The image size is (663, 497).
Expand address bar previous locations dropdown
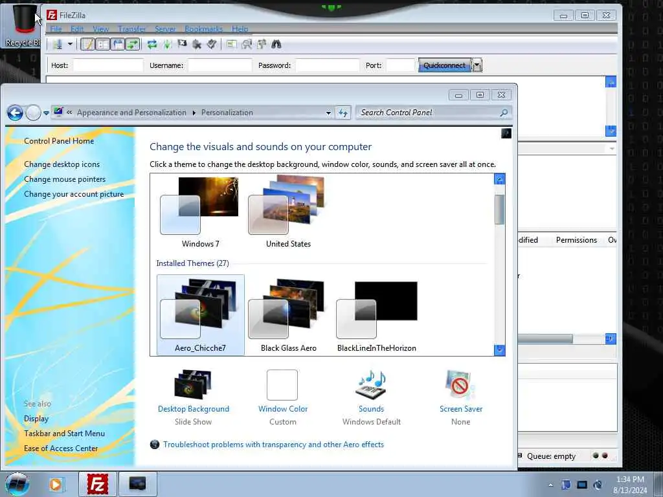(x=328, y=113)
